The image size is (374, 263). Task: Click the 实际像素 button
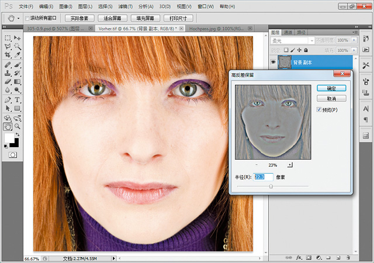[79, 18]
